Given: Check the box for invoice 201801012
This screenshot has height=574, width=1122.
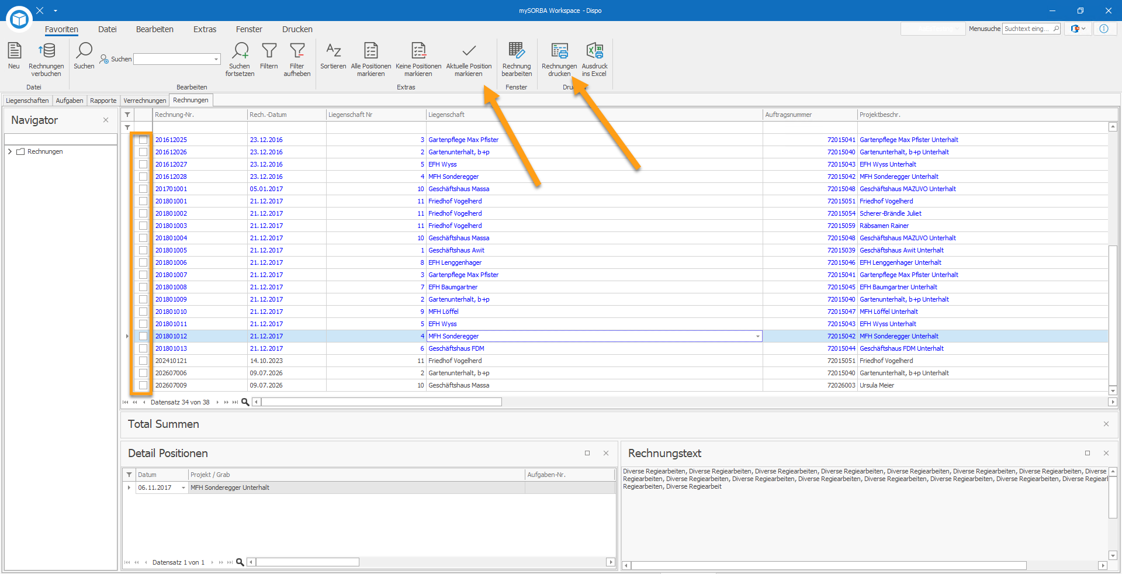Looking at the screenshot, I should (143, 336).
